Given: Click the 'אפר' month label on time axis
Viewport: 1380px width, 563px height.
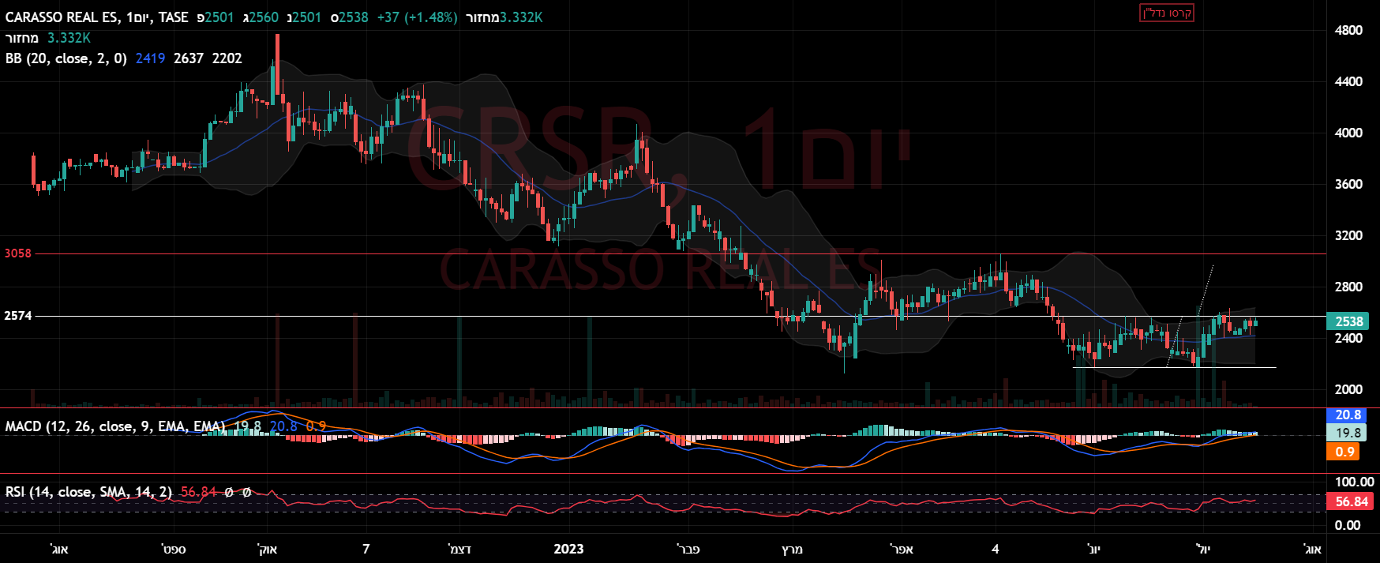Looking at the screenshot, I should pos(902,549).
